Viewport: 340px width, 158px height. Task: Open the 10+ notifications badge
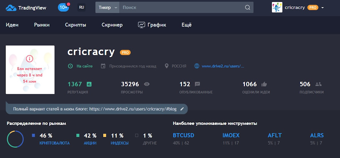[64, 7]
